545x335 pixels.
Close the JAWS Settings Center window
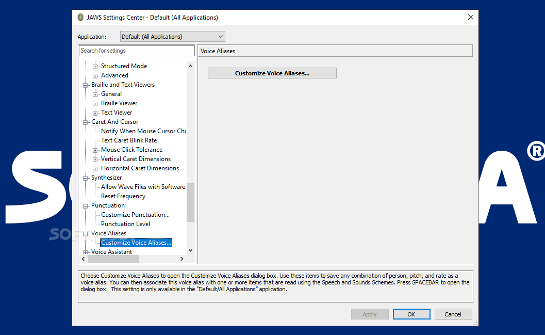tap(471, 18)
